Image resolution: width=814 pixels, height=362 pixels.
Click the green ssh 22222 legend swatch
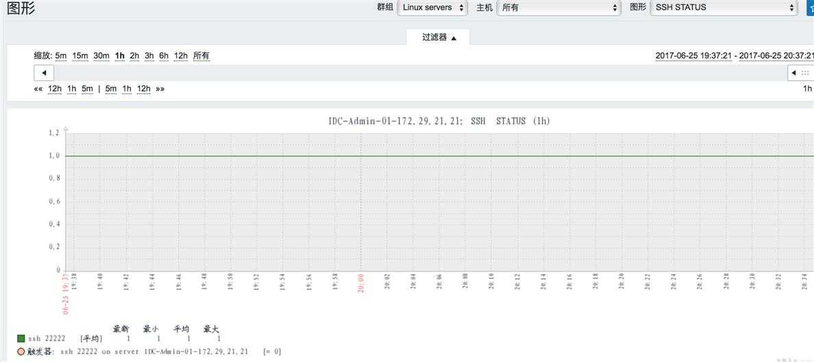coord(21,339)
